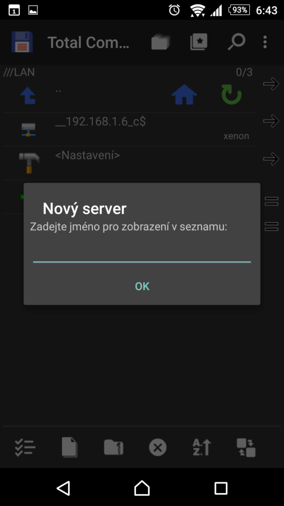
Task: Tap the A-Z sort order icon
Action: click(x=202, y=448)
